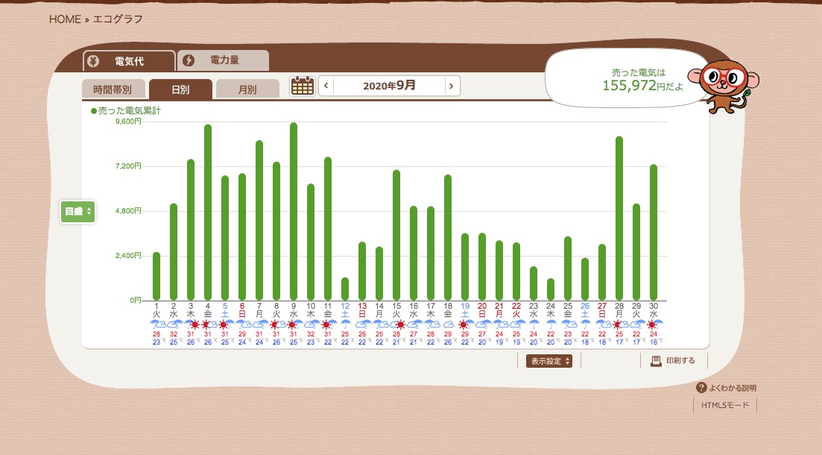This screenshot has height=455, width=822.
Task: Click the monkey mascot character
Action: pos(724,86)
